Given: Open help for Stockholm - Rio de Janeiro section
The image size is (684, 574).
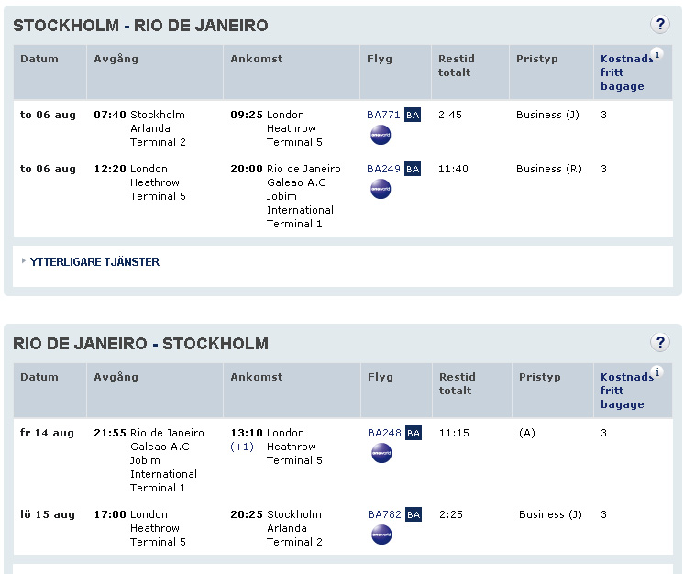Looking at the screenshot, I should point(660,25).
